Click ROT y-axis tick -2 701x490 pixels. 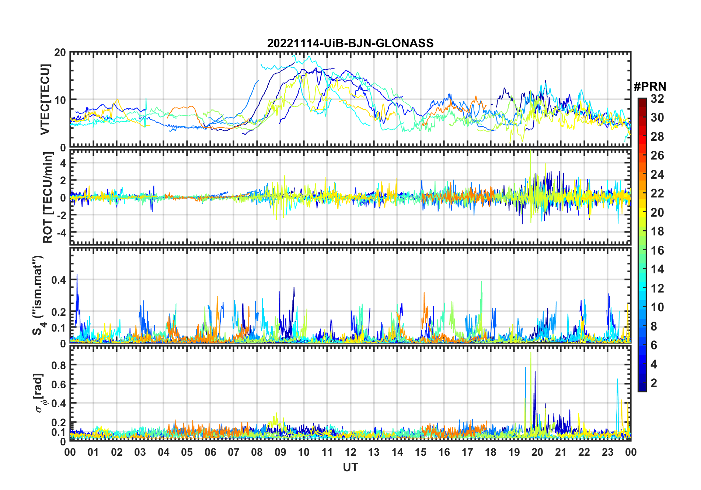[61, 215]
